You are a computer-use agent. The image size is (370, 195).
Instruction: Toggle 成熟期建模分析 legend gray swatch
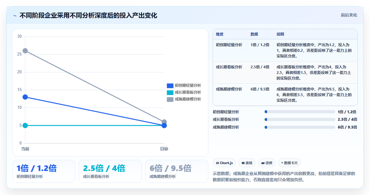click(170, 99)
